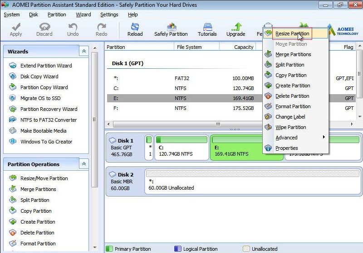Screen dimensions: 363x253
Task: Choose Copy Partition in context menu
Action: [x=296, y=75]
